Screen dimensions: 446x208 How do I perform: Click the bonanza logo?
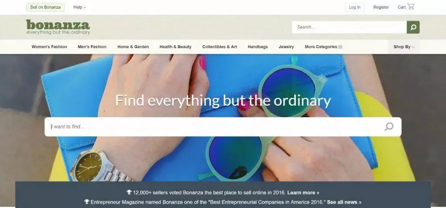(58, 27)
